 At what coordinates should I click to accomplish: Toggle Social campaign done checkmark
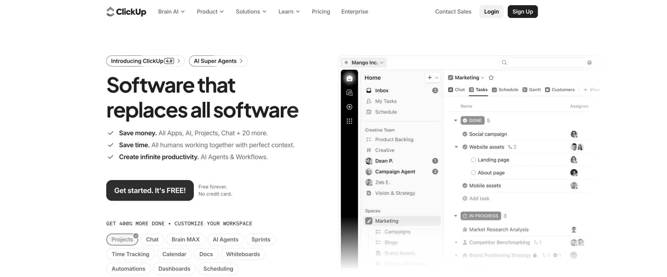(x=465, y=134)
